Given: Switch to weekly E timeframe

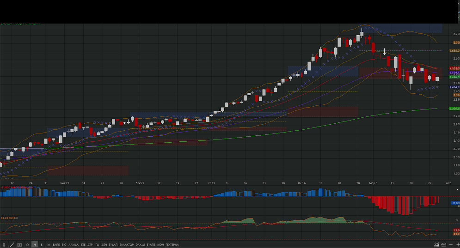Looking at the screenshot, I should tap(42, 244).
